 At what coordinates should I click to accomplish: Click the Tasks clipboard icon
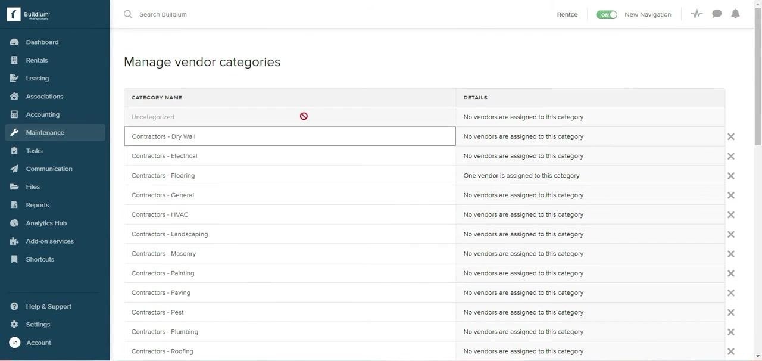[x=14, y=151]
